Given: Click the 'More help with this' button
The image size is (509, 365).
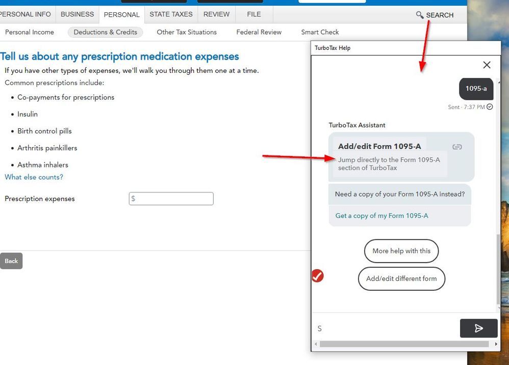Looking at the screenshot, I should point(401,251).
